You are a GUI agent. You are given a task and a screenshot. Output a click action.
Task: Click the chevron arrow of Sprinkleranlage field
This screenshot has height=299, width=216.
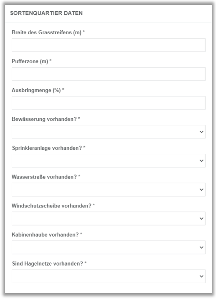tap(201, 161)
